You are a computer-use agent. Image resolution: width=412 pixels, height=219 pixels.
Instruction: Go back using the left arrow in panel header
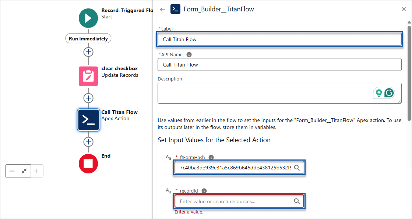[163, 10]
